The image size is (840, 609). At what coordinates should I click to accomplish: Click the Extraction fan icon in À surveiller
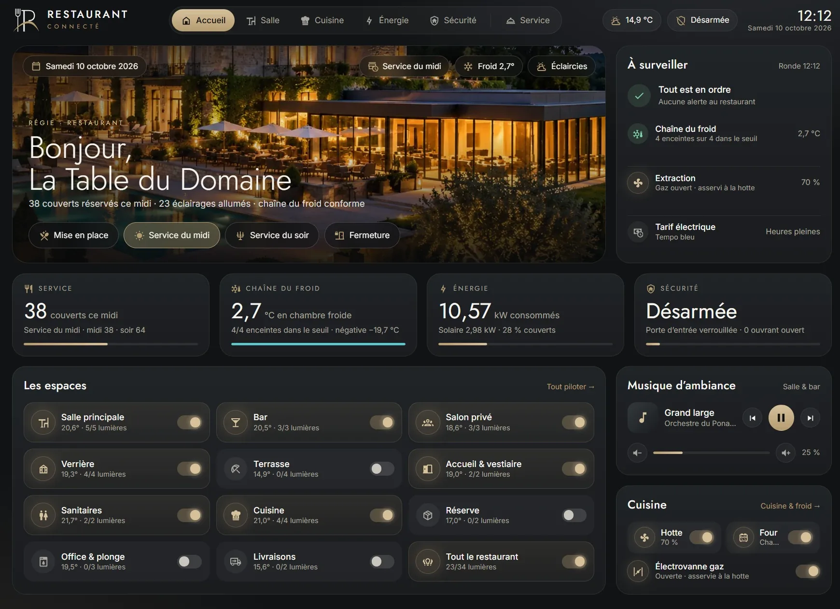point(638,183)
